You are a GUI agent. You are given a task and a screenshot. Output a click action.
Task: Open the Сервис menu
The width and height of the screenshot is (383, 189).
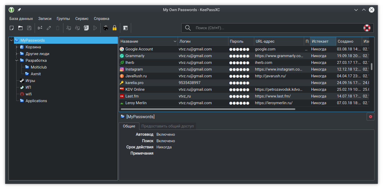pyautogui.click(x=82, y=19)
